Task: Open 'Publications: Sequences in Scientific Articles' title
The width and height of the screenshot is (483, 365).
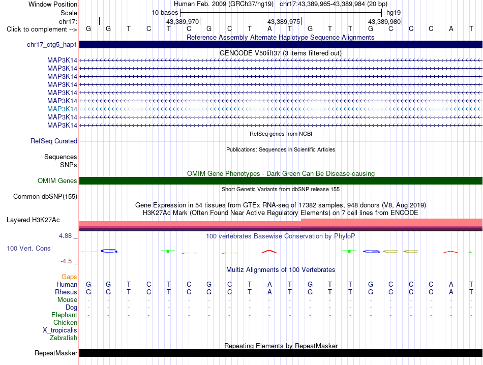Action: click(281, 149)
